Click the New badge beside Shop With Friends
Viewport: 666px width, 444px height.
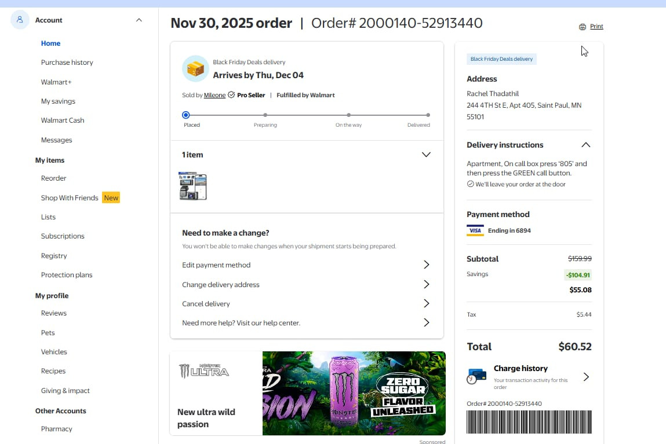click(111, 197)
